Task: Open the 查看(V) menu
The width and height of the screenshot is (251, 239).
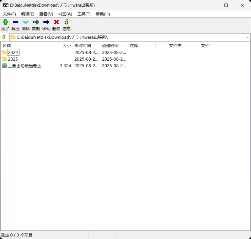Action: tap(46, 14)
